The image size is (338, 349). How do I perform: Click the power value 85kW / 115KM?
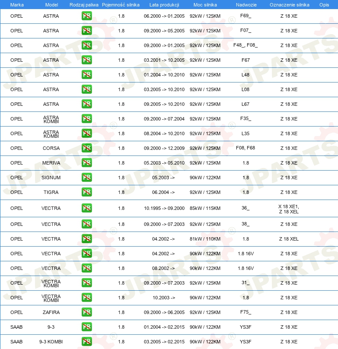(205, 208)
